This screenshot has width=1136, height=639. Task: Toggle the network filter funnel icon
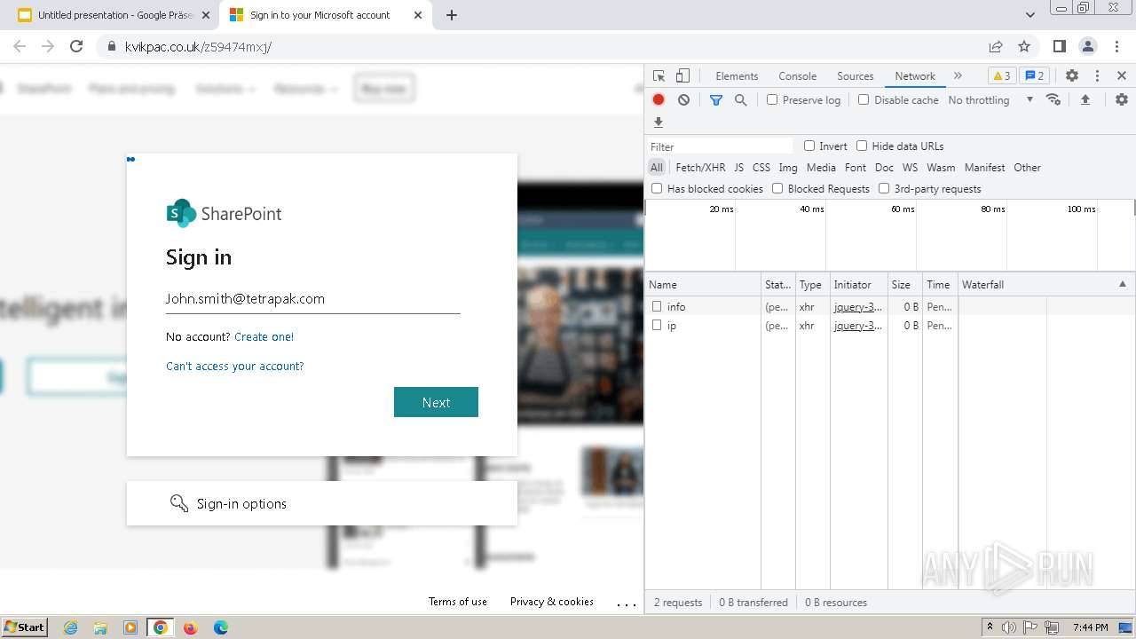point(716,100)
